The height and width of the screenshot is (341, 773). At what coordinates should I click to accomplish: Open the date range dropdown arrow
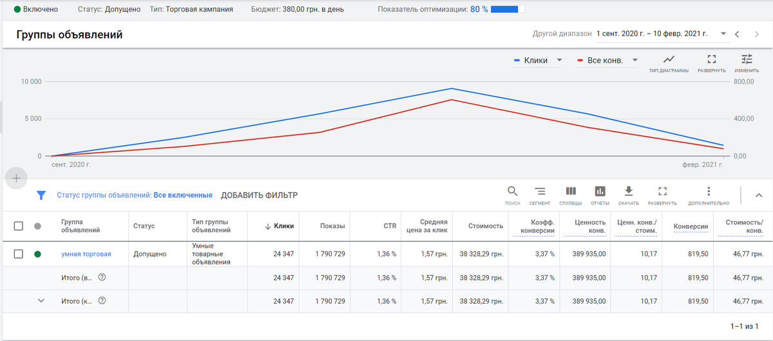pyautogui.click(x=723, y=34)
